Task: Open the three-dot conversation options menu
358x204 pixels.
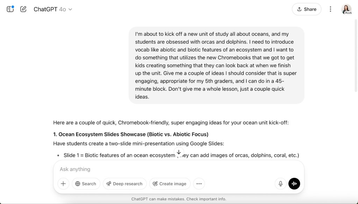Action: 330,9
